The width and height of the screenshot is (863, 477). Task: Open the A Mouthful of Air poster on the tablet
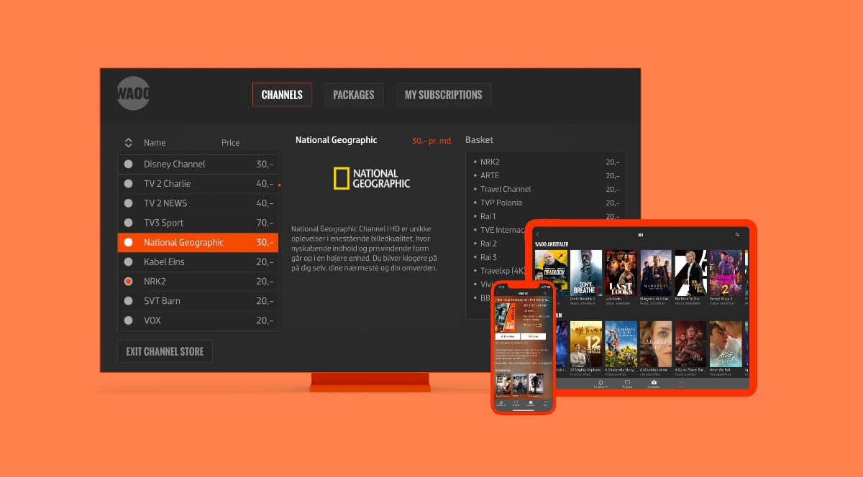pos(656,344)
